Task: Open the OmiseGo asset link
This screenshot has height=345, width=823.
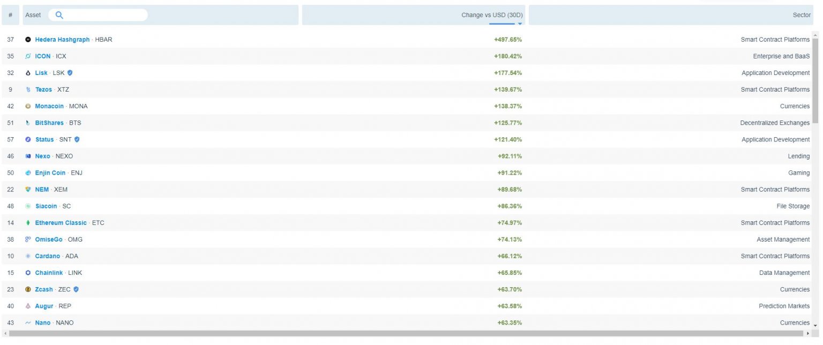Action: 49,239
